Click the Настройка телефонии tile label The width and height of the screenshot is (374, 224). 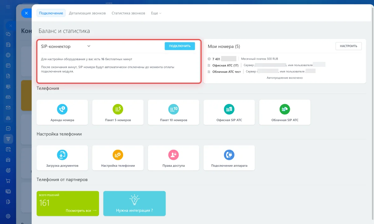(118, 166)
